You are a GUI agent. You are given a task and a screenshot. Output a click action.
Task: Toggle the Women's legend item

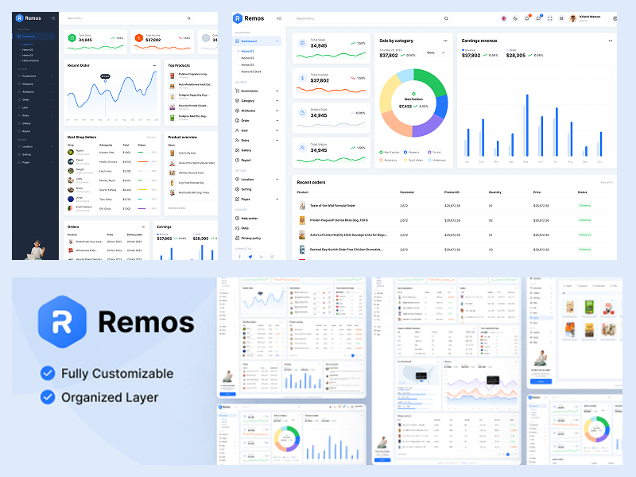411,152
